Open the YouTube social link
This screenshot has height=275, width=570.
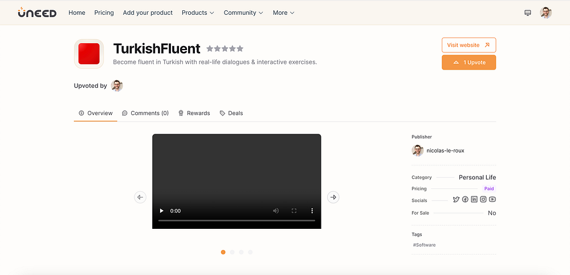coord(492,199)
